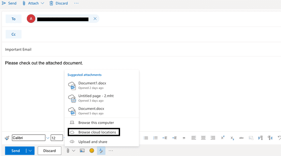Screen dimensions: 281x156
Task: Attach Untitled page - 2.mht
Action: point(102,98)
